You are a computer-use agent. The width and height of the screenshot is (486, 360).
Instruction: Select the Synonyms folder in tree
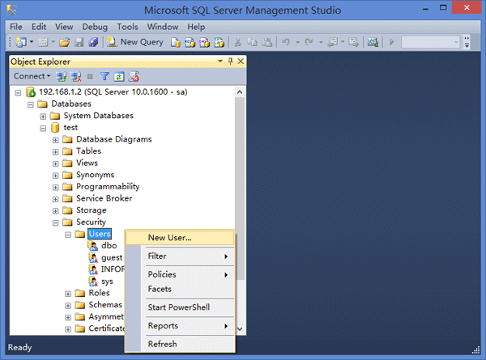pos(95,175)
